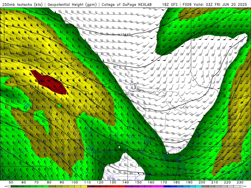This screenshot has height=188, width=251.
Task: Click the 90 value on the color scale
Action: 62,182
